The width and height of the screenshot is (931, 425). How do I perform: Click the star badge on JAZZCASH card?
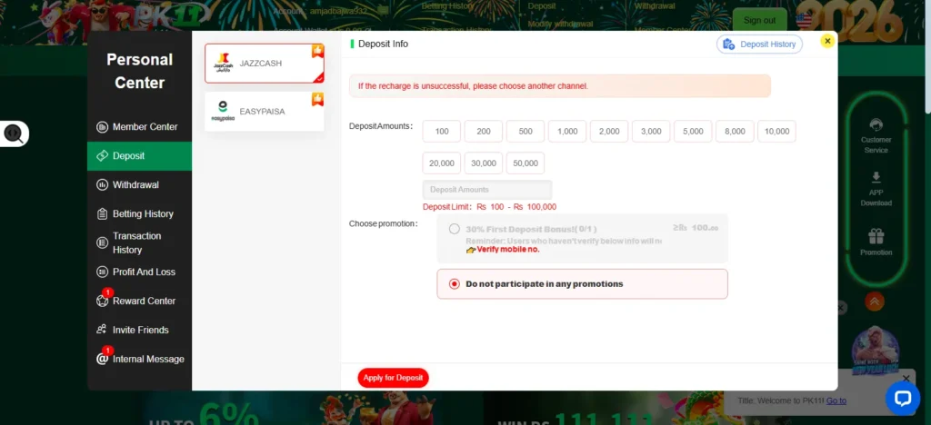pyautogui.click(x=317, y=51)
